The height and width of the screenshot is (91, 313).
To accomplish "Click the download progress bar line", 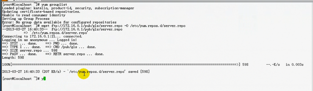I will click(x=152, y=65).
